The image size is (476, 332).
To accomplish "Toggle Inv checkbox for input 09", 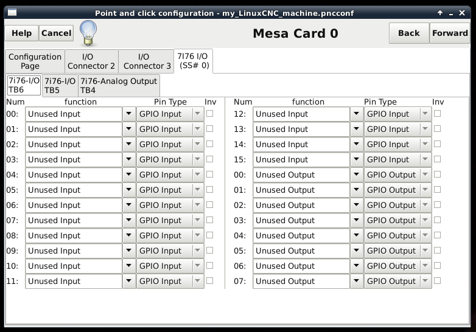I will 209,251.
